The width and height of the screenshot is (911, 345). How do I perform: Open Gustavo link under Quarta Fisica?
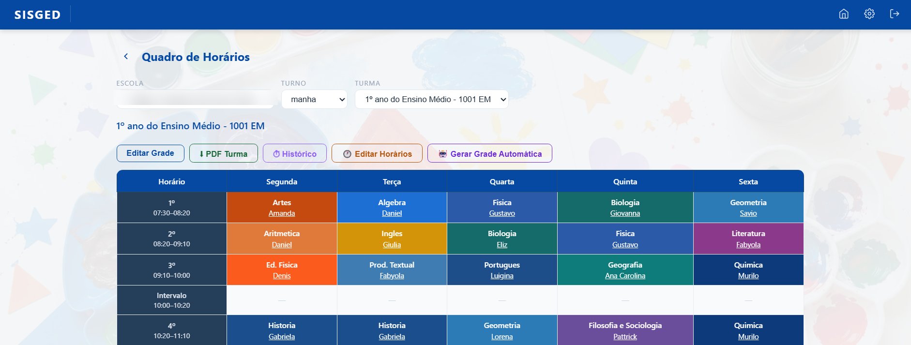pyautogui.click(x=502, y=213)
